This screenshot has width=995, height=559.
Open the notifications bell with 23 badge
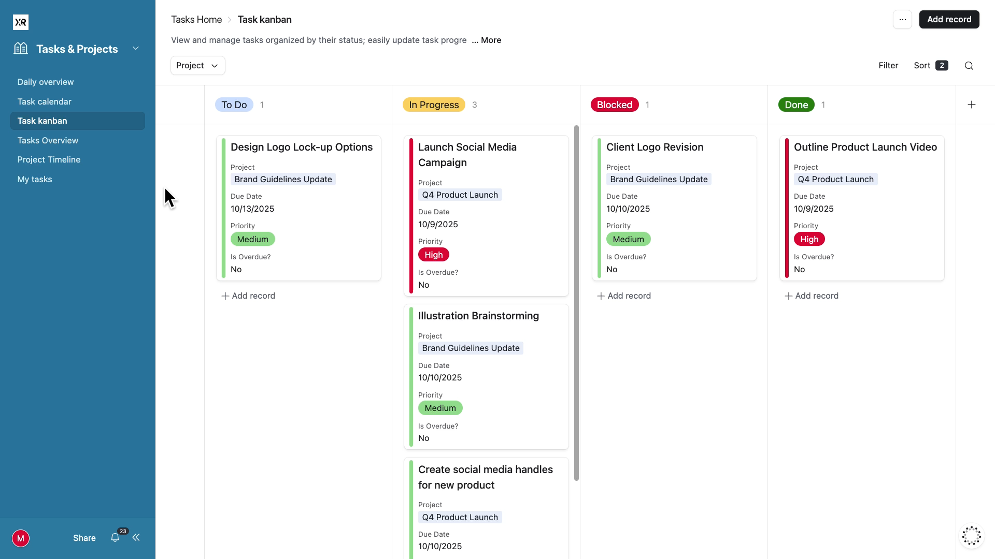pyautogui.click(x=115, y=538)
